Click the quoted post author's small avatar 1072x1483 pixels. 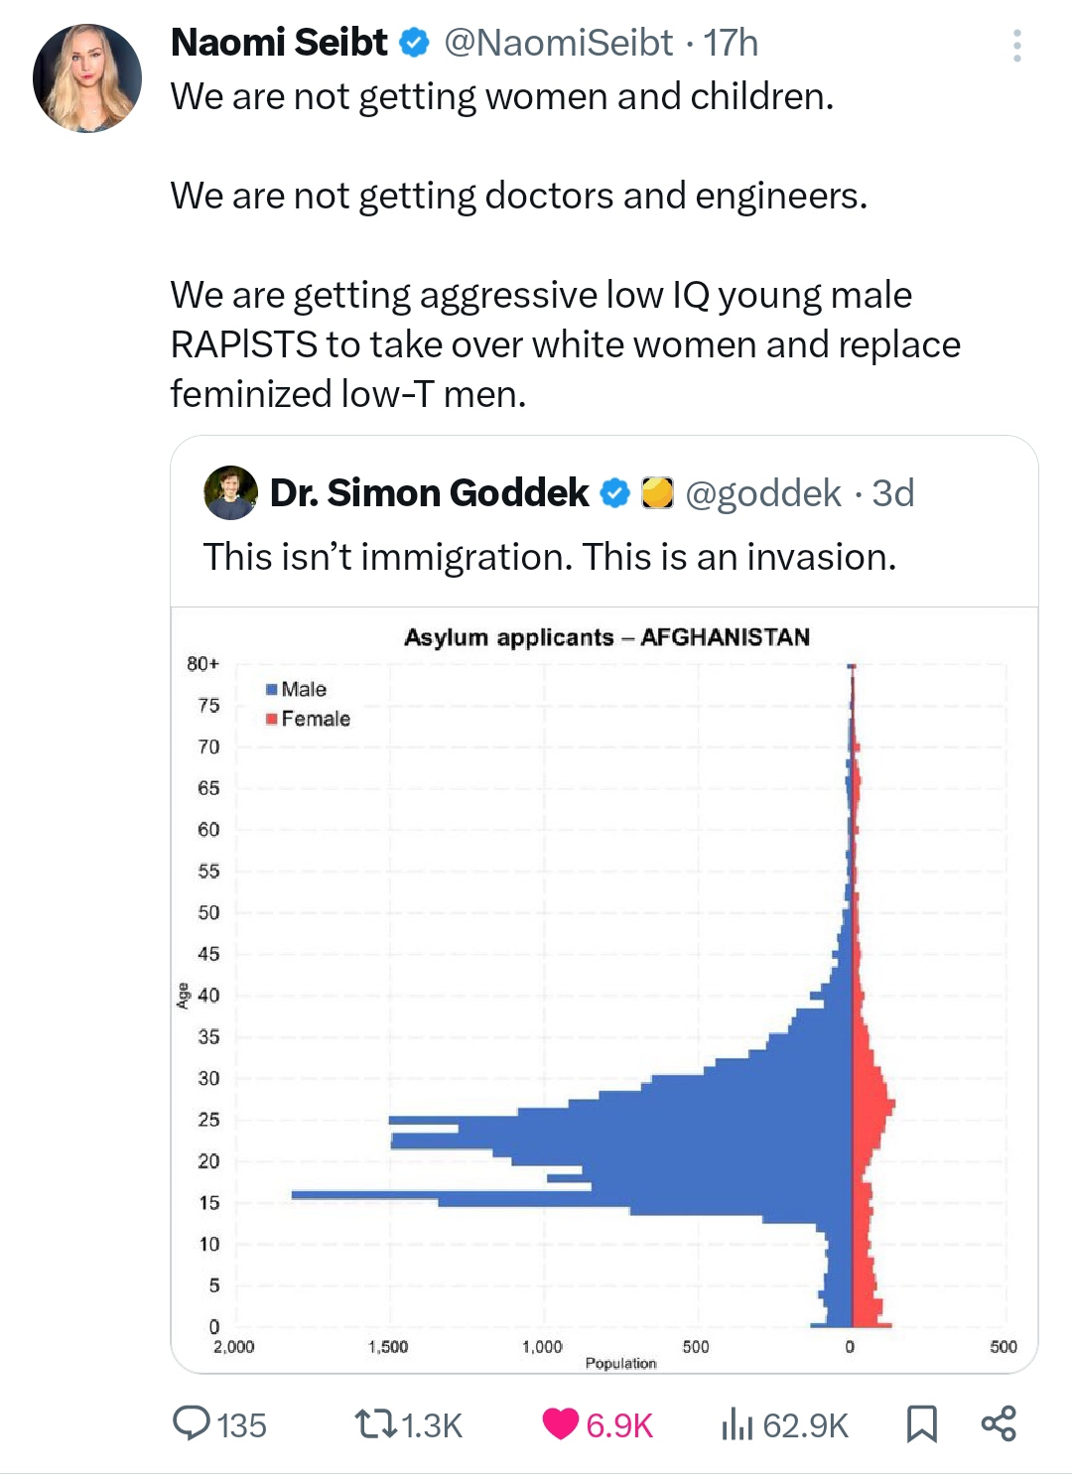[230, 492]
